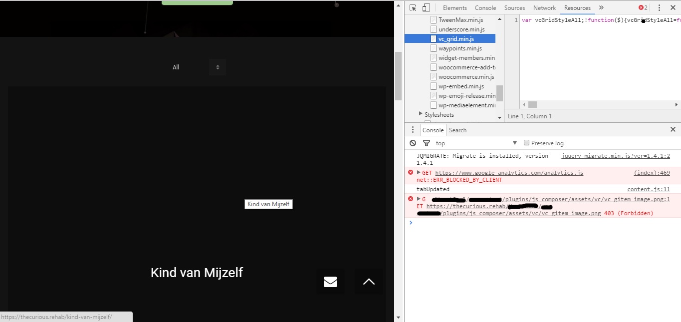Click code pane horizontal scroll right arrow
The image size is (681, 322).
(677, 105)
